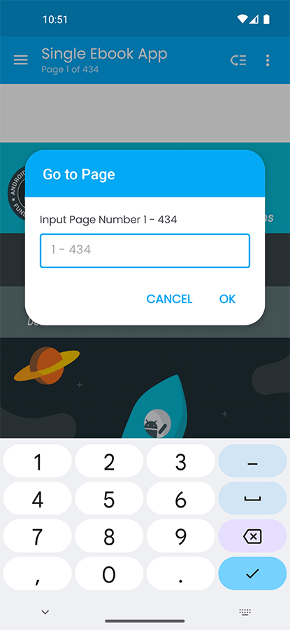Tap number 9 on the keypad
The width and height of the screenshot is (290, 630).
pos(180,536)
